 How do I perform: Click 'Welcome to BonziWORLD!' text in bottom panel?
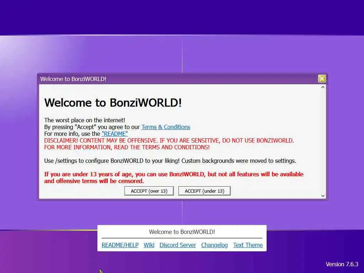click(x=182, y=232)
